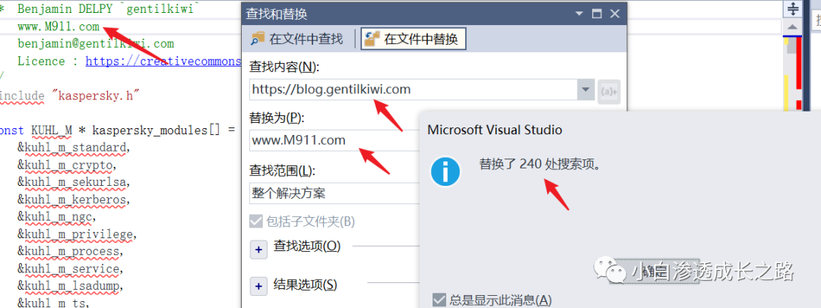821x308 pixels.
Task: Click &kuhl_m_kerberos in the code
Action: [x=73, y=200]
